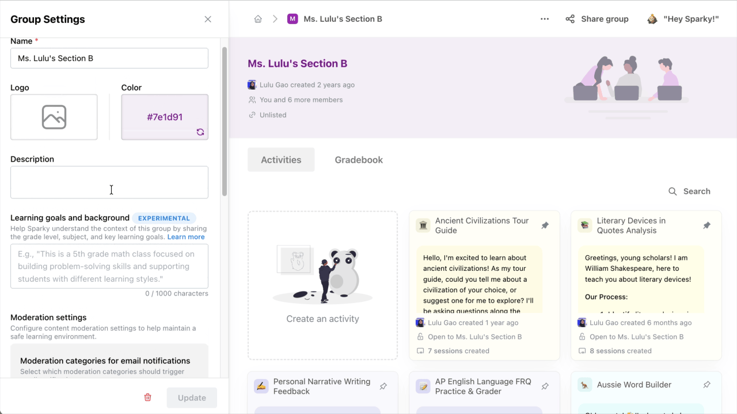The image size is (737, 414).
Task: Open the ellipsis options menu
Action: (544, 18)
